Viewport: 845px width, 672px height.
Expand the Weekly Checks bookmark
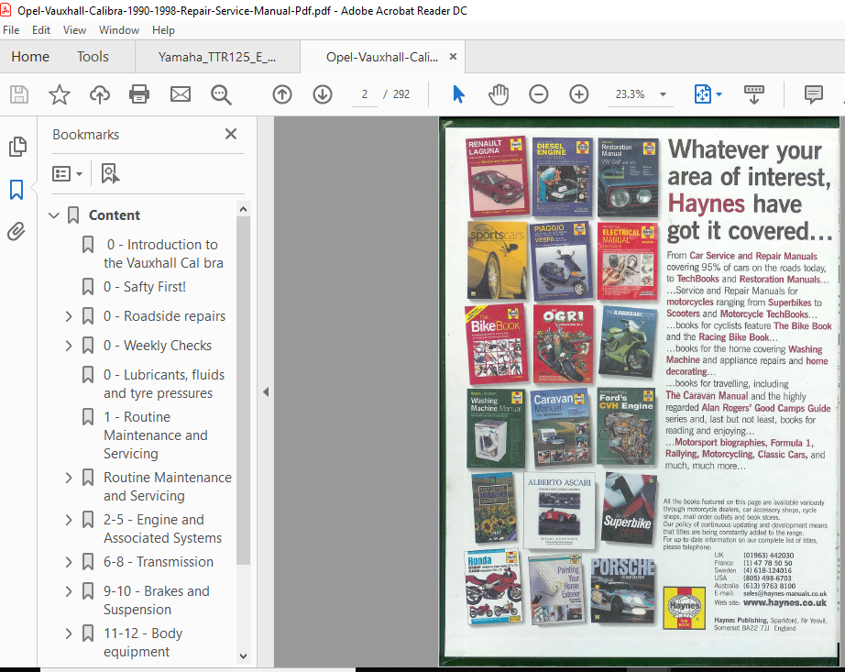(69, 346)
